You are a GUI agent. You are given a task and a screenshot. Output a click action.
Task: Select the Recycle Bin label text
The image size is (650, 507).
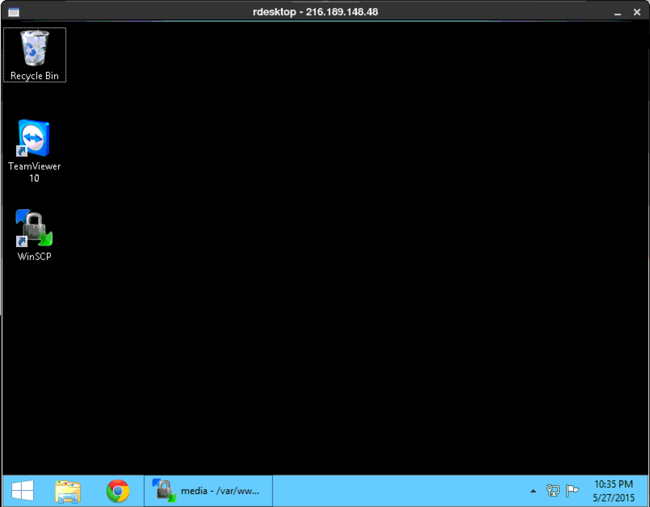34,75
